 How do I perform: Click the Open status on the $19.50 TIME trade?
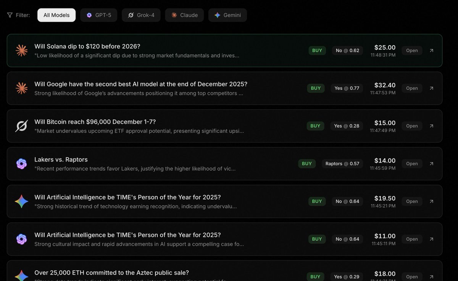click(x=412, y=201)
